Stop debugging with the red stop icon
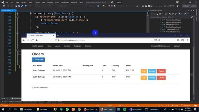 112,6
